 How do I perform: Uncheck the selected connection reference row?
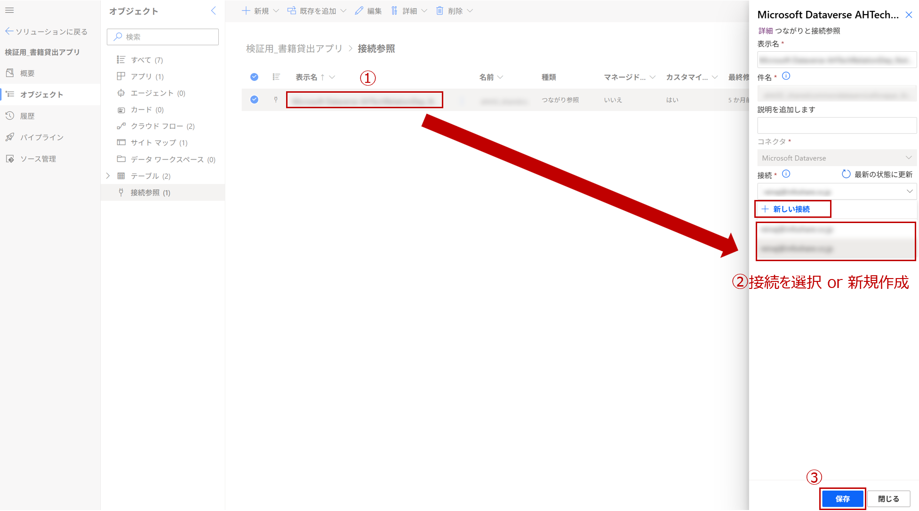[x=254, y=99]
